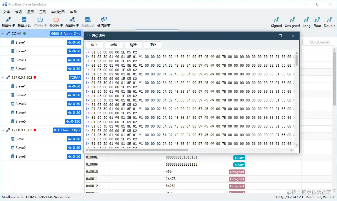Viewport: 337px width, 201px height.
Task: Collapse the COM1 connection node
Action: tap(3, 33)
